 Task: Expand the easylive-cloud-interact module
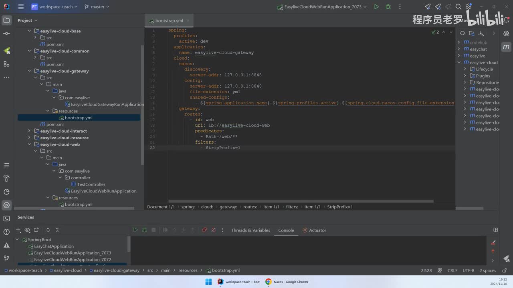coord(29,131)
